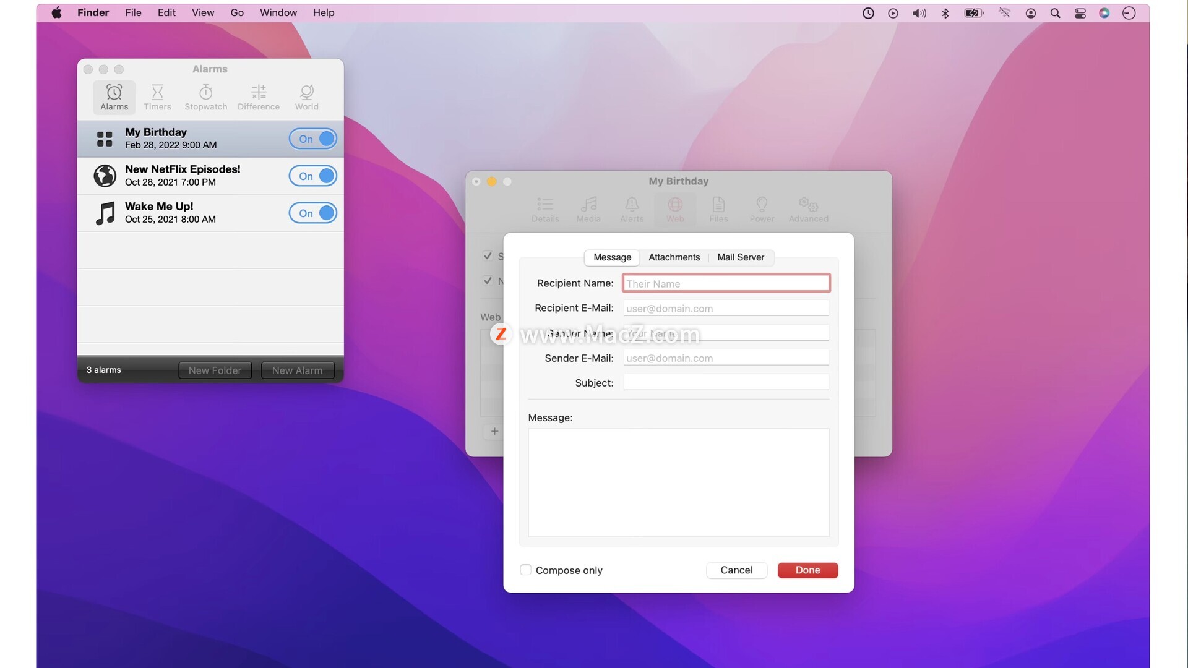Screen dimensions: 1188x668
Task: Click the My Birthday alarm grid icon
Action: click(x=105, y=139)
